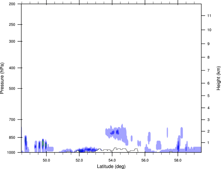
Task: Select the 250 pressure tick label
Action: point(12,24)
